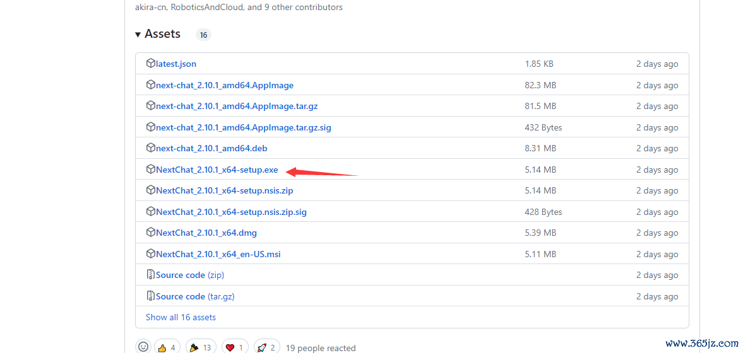Download NextChat_2.10.1_x64.dmg file
743x353 pixels.
point(206,233)
